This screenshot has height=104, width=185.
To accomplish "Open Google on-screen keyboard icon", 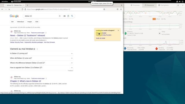I will tap(64, 16).
